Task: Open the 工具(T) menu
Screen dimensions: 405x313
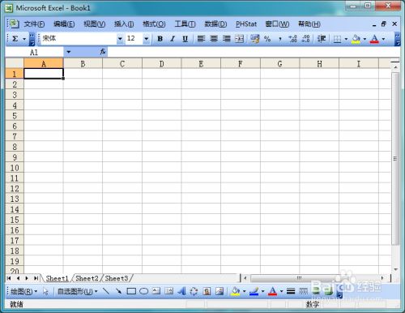Action: click(185, 24)
